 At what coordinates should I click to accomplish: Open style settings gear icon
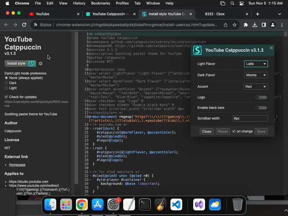click(x=40, y=64)
